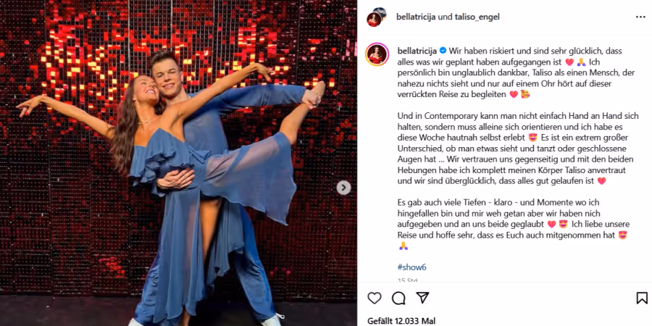Save post with bookmark icon
The height and width of the screenshot is (326, 652).
tap(642, 298)
